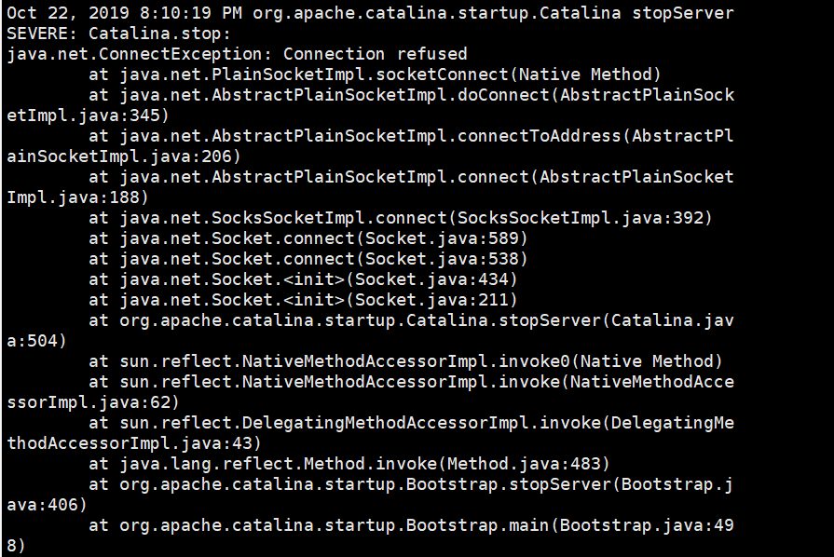Select the PlainSocketImpl.socketConnect stack line
834x557 pixels.
375,75
